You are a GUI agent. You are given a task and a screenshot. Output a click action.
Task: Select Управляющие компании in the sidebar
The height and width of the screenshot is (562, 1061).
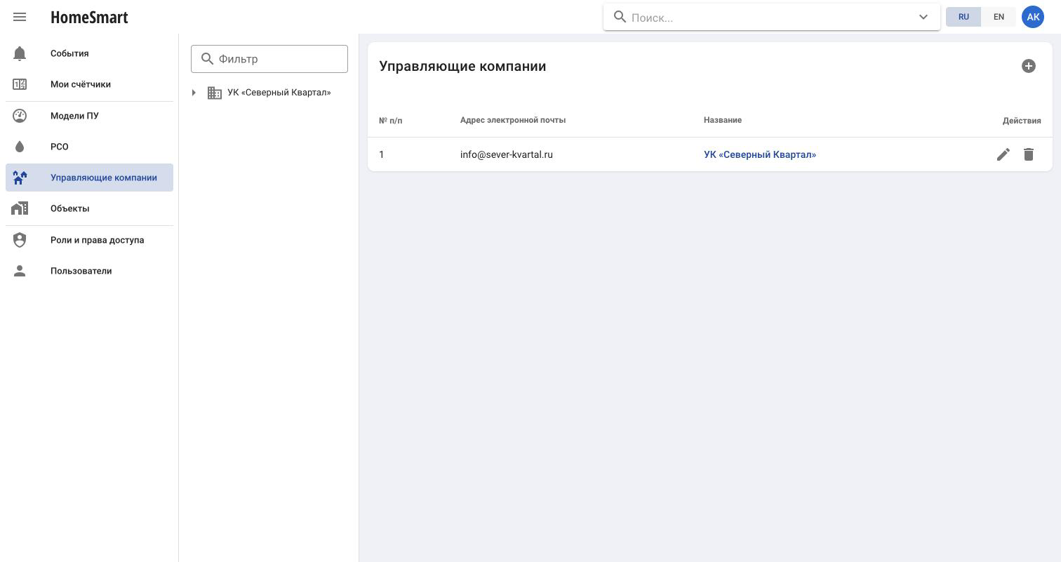pyautogui.click(x=89, y=178)
